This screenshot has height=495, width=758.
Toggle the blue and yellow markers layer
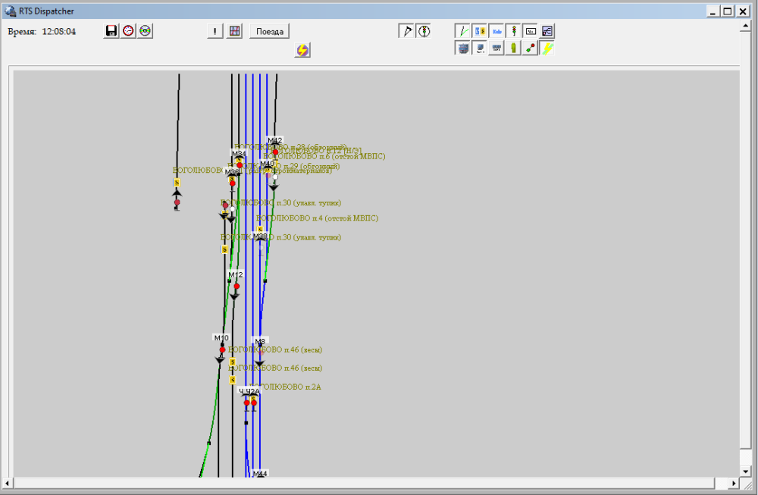480,31
